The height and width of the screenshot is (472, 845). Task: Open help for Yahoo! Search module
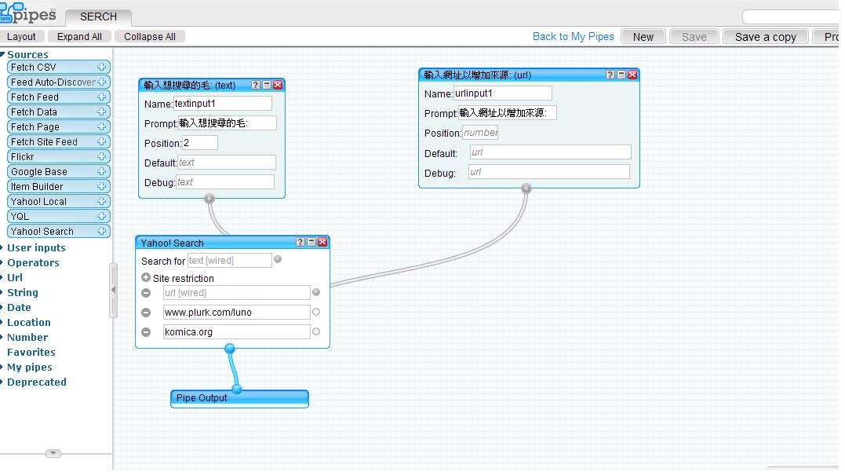(300, 242)
